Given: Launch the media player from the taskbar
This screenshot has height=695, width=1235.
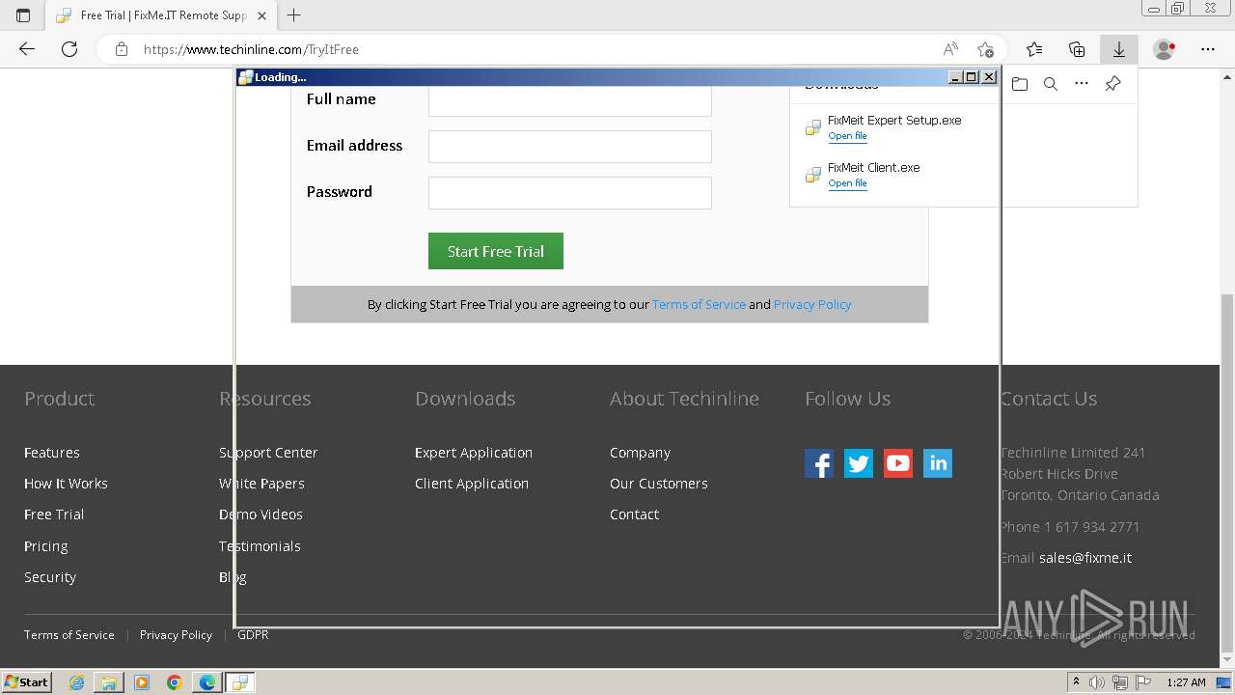Looking at the screenshot, I should 142,682.
